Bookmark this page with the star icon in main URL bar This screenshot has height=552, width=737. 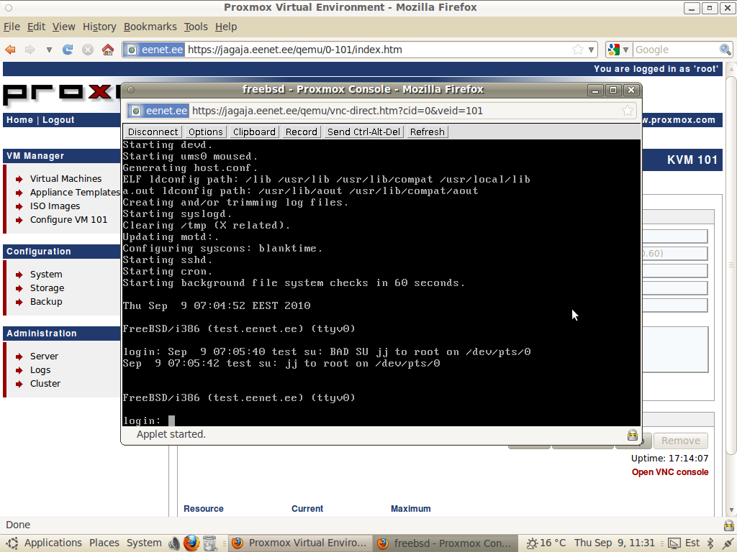[578, 50]
